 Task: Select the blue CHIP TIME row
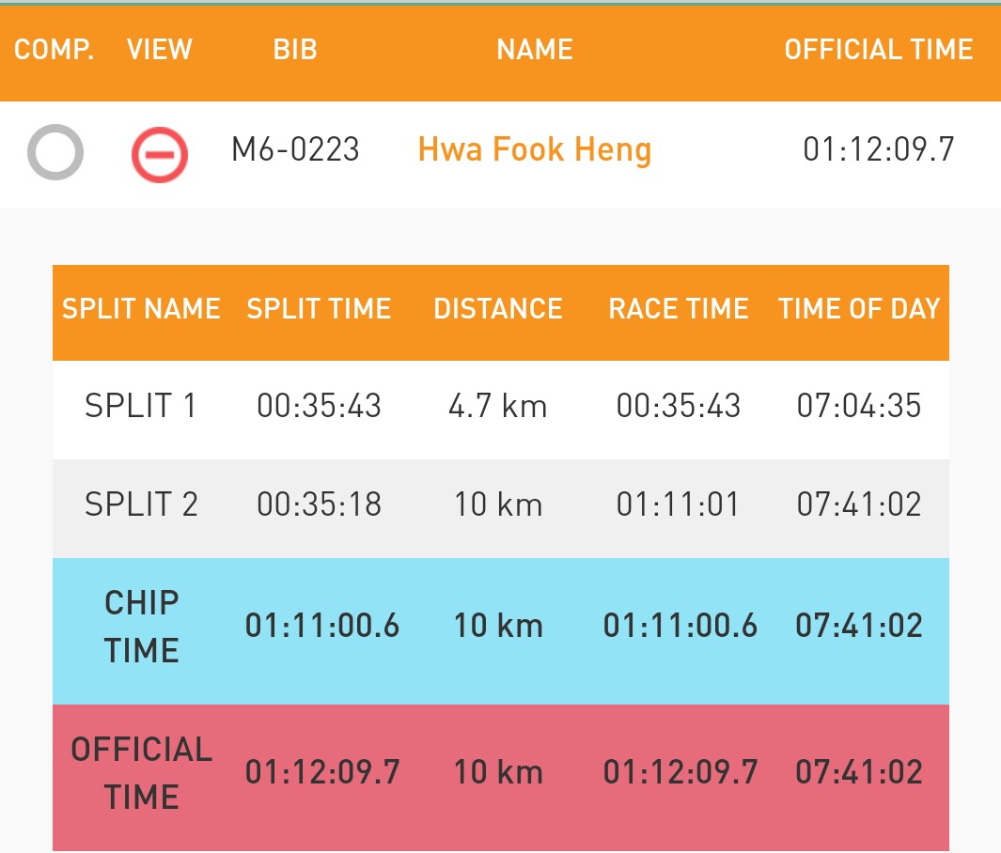pos(500,631)
